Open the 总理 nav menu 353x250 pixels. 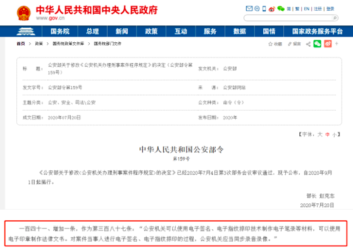[x=92, y=31]
